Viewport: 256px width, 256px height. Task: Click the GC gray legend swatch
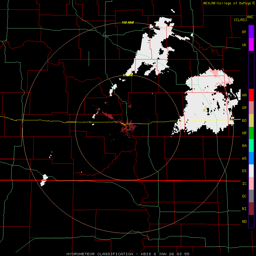(251, 196)
